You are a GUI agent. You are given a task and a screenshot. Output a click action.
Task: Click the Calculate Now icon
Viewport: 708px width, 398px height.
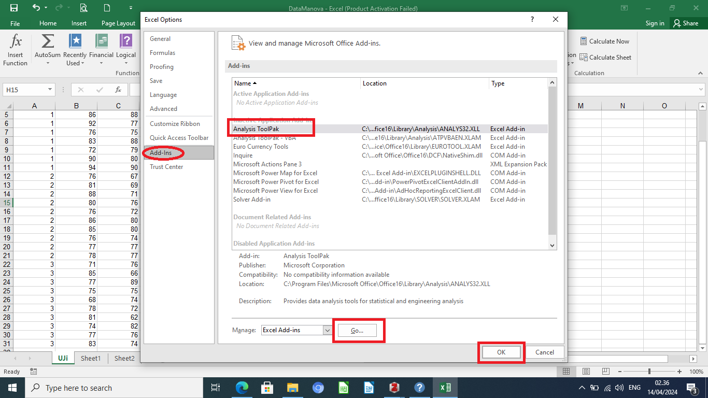pos(584,41)
